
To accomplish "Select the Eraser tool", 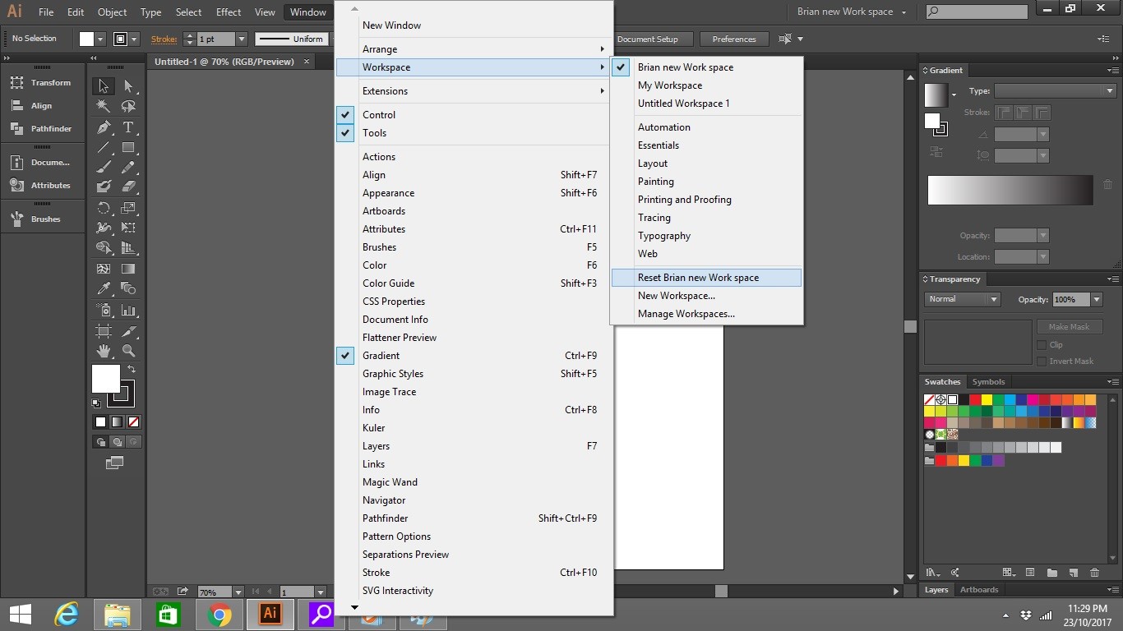I will 128,187.
